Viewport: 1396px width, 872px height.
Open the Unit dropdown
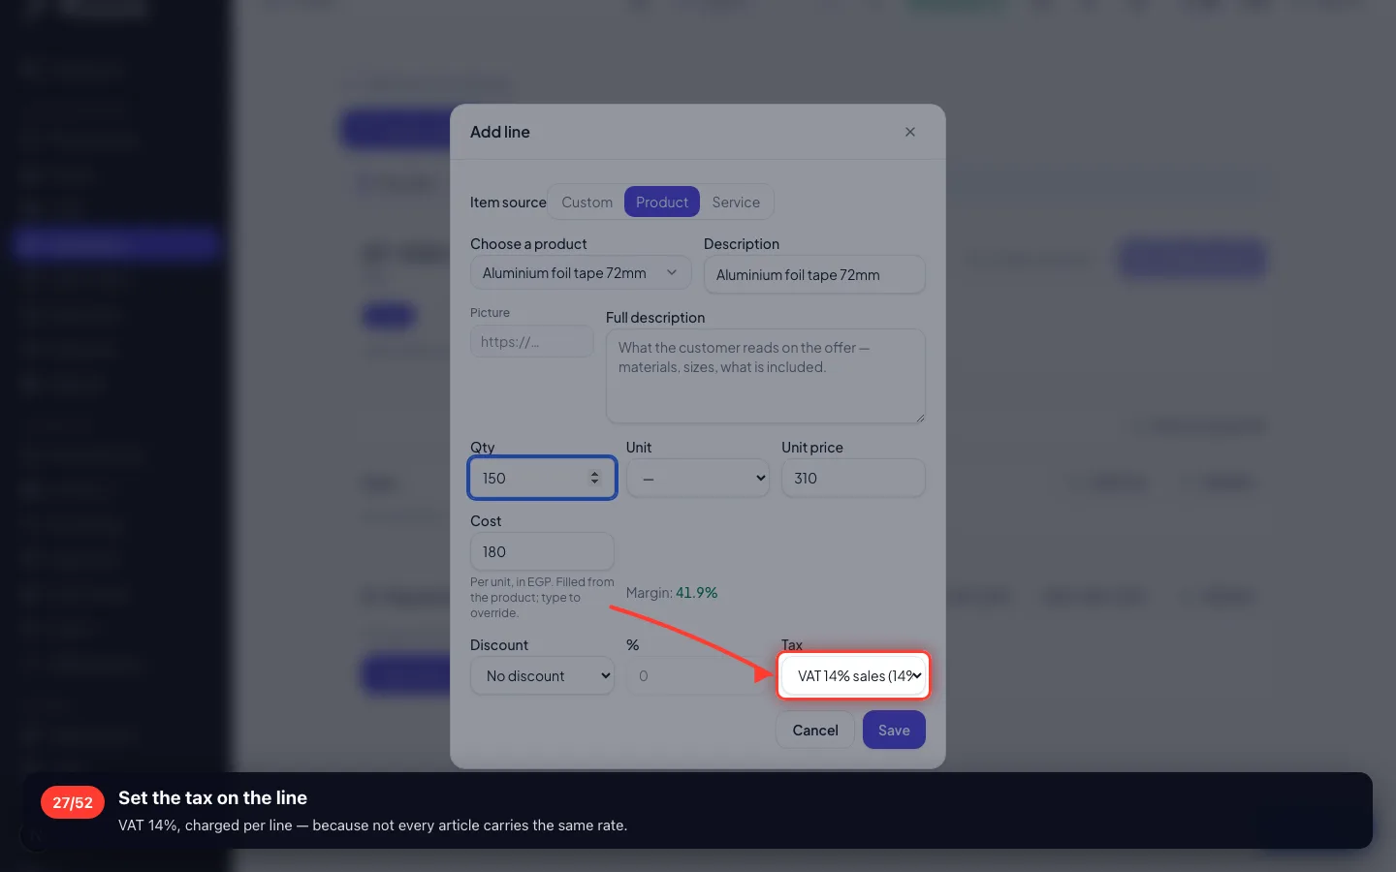pyautogui.click(x=698, y=479)
